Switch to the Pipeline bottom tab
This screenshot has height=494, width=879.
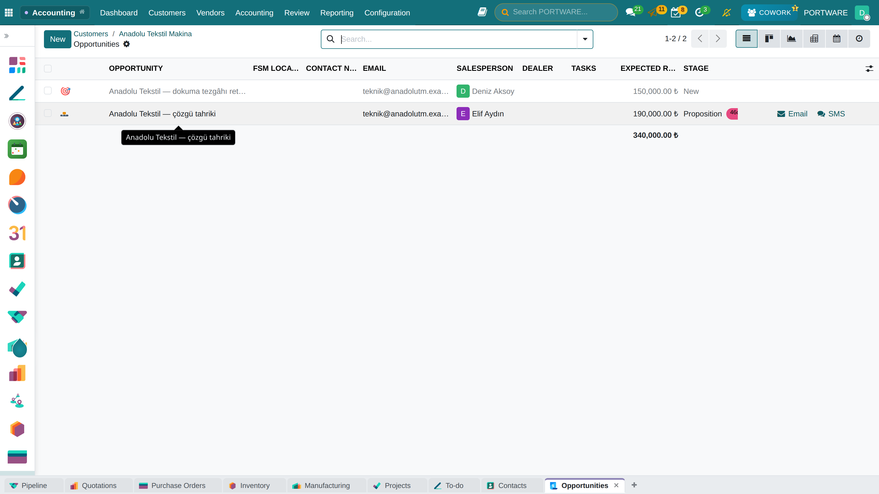(34, 485)
